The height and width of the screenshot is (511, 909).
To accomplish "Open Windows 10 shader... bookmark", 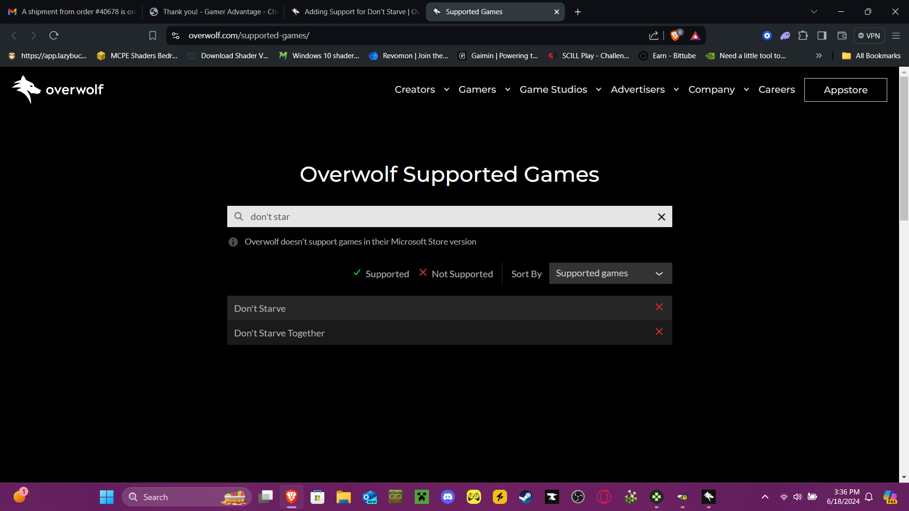I will coord(320,56).
